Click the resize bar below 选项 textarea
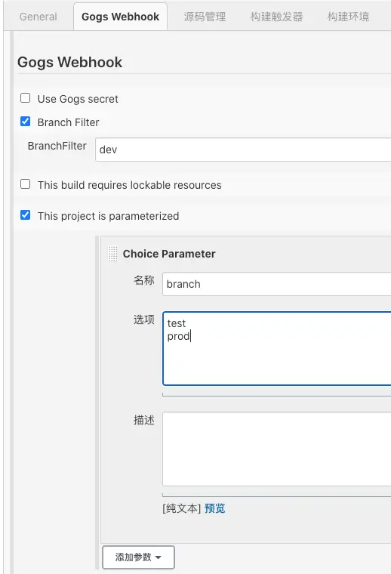Image resolution: width=391 pixels, height=574 pixels. click(276, 394)
